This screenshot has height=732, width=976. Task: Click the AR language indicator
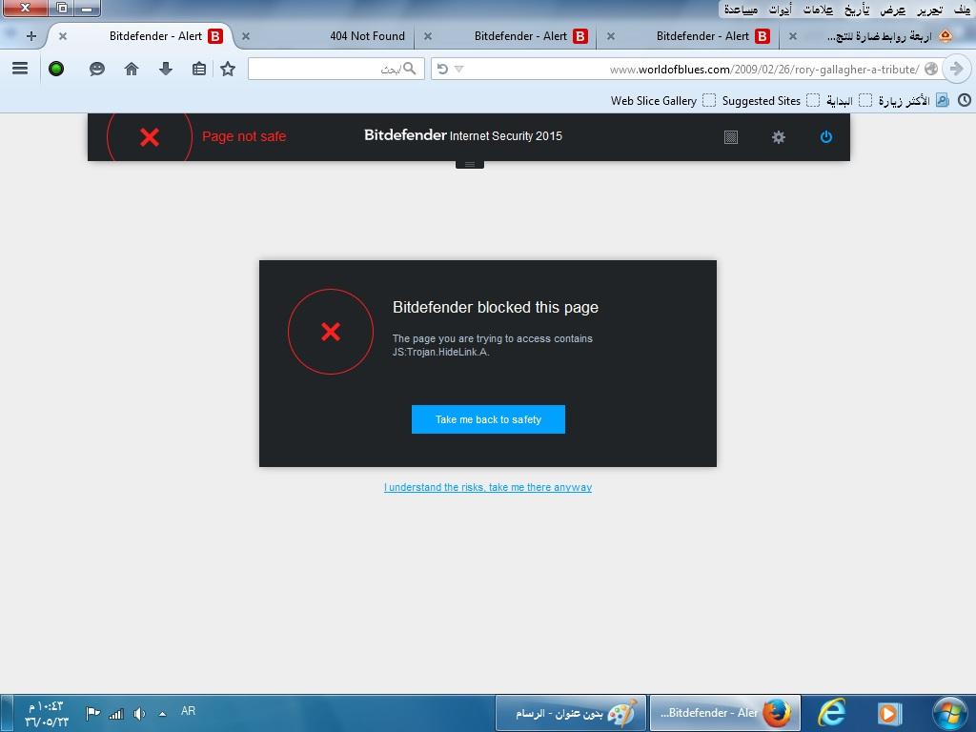[188, 711]
